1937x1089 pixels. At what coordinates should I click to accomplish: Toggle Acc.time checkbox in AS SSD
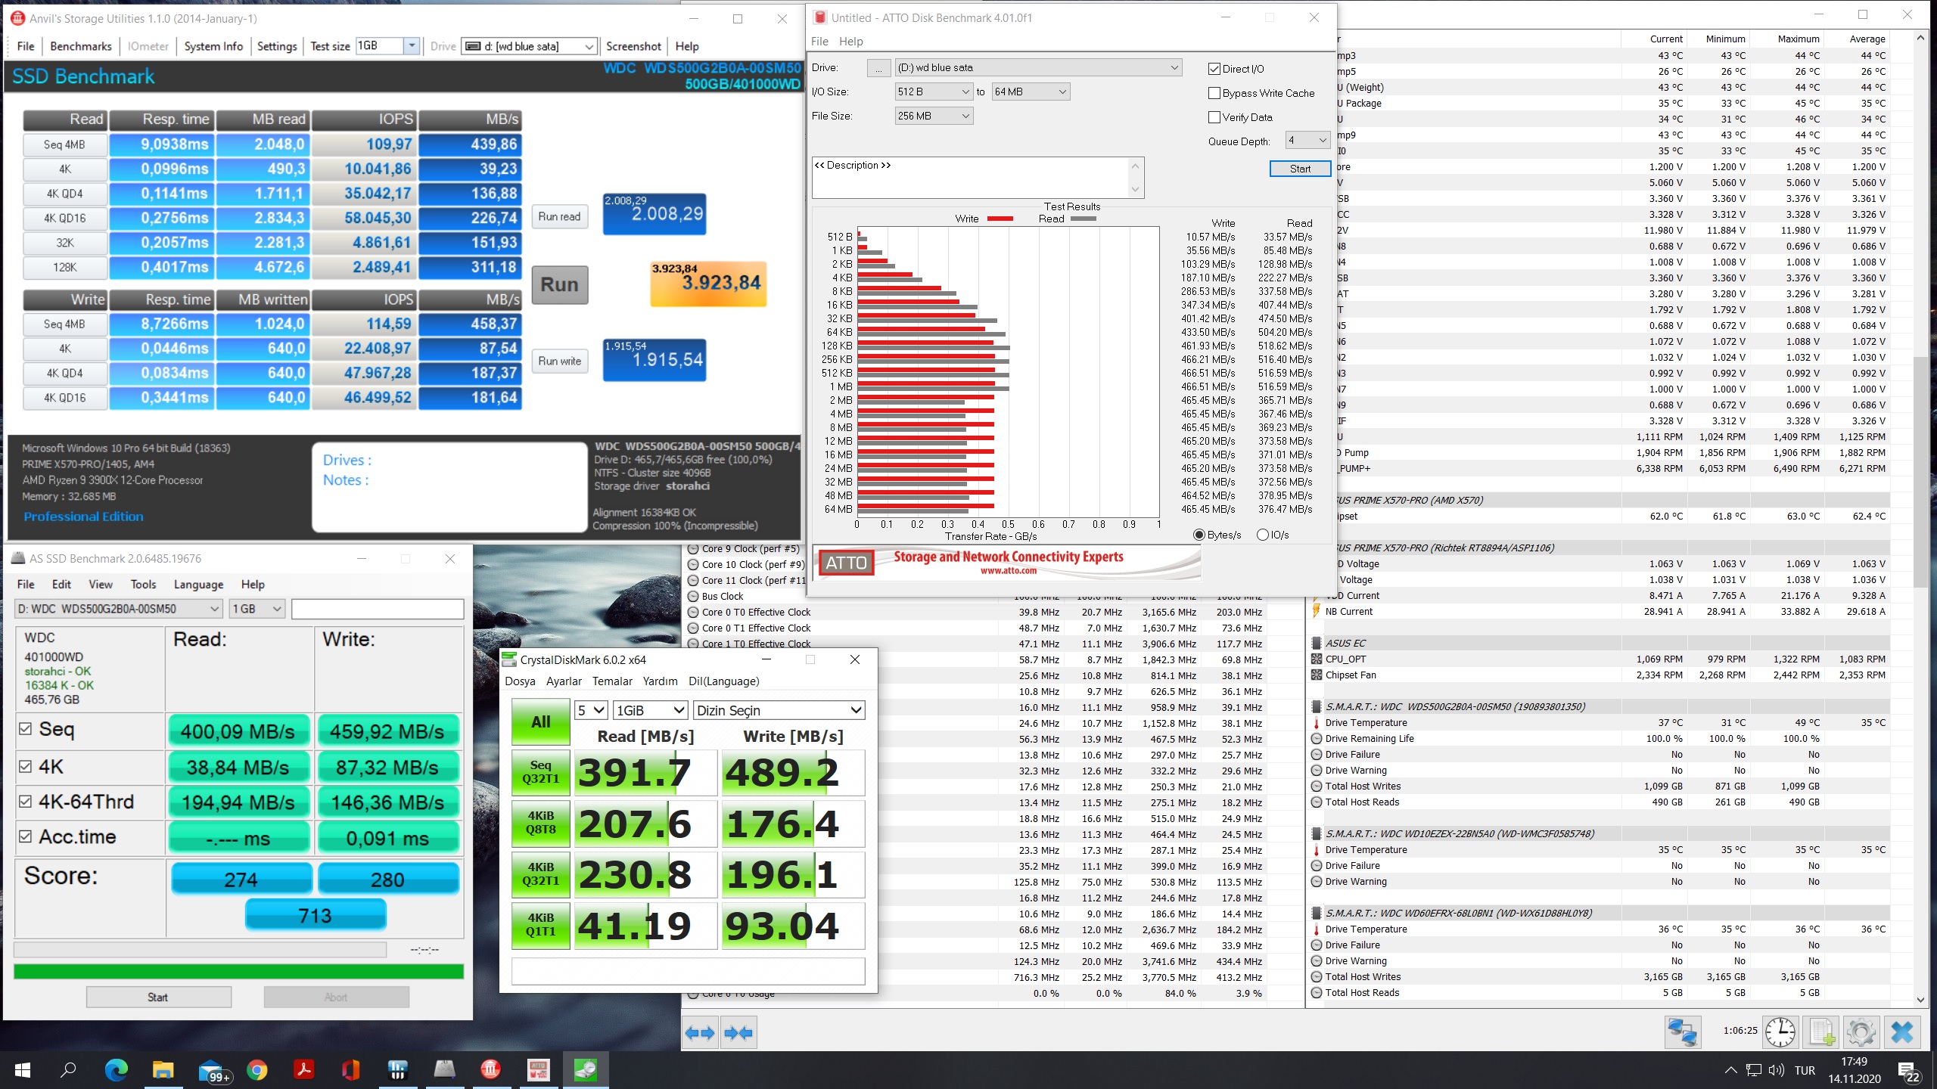(26, 836)
